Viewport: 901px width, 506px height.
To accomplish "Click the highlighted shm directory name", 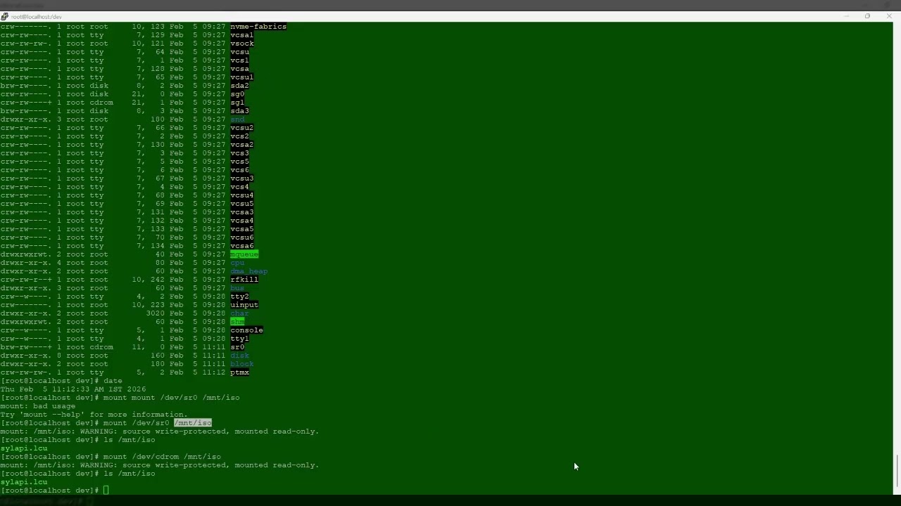I will click(x=237, y=322).
